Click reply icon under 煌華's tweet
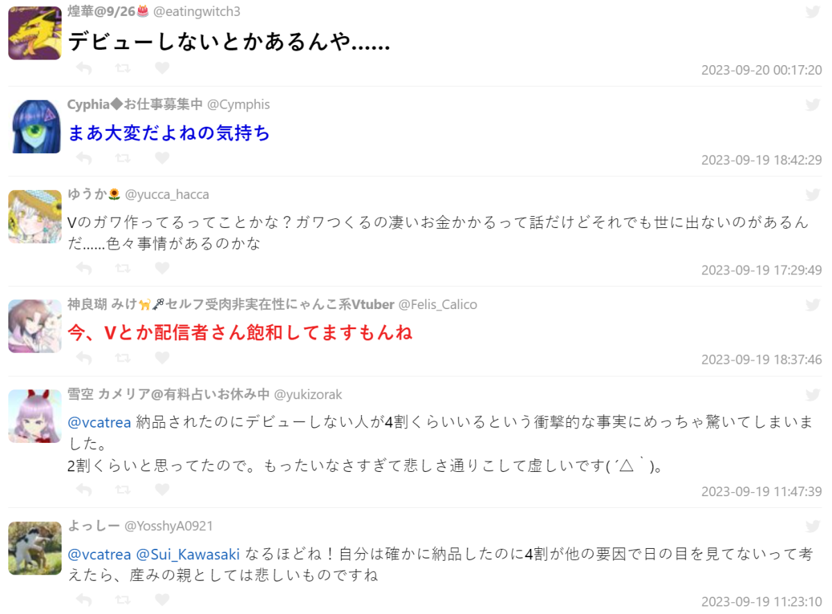This screenshot has height=614, width=832. pos(84,68)
